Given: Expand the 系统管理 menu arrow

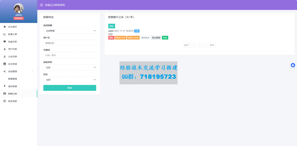Looking at the screenshot, I should point(32,71).
